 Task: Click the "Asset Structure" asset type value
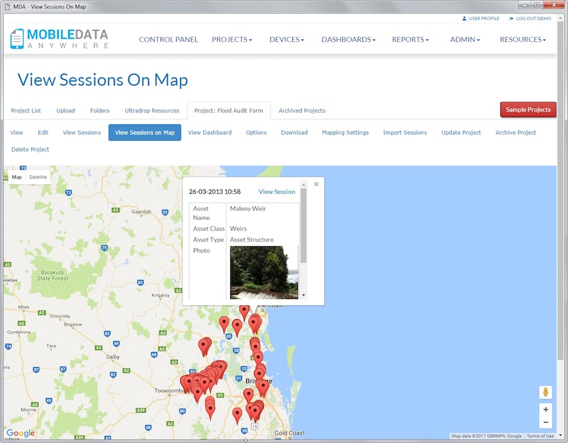(252, 240)
